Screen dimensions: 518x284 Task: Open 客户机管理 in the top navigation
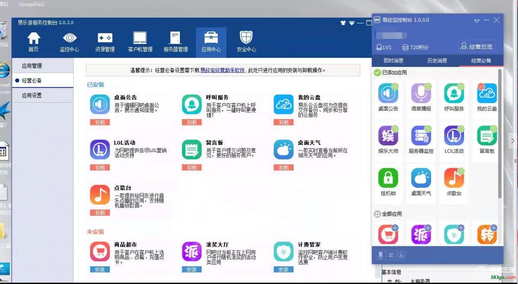pos(140,42)
